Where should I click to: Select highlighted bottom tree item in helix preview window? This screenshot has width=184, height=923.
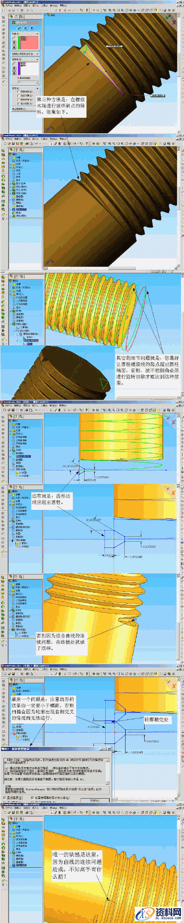click(29, 344)
